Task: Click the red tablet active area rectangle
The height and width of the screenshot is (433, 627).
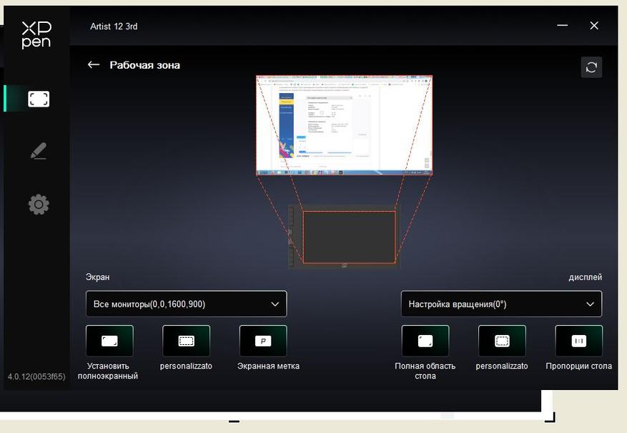Action: [x=349, y=237]
